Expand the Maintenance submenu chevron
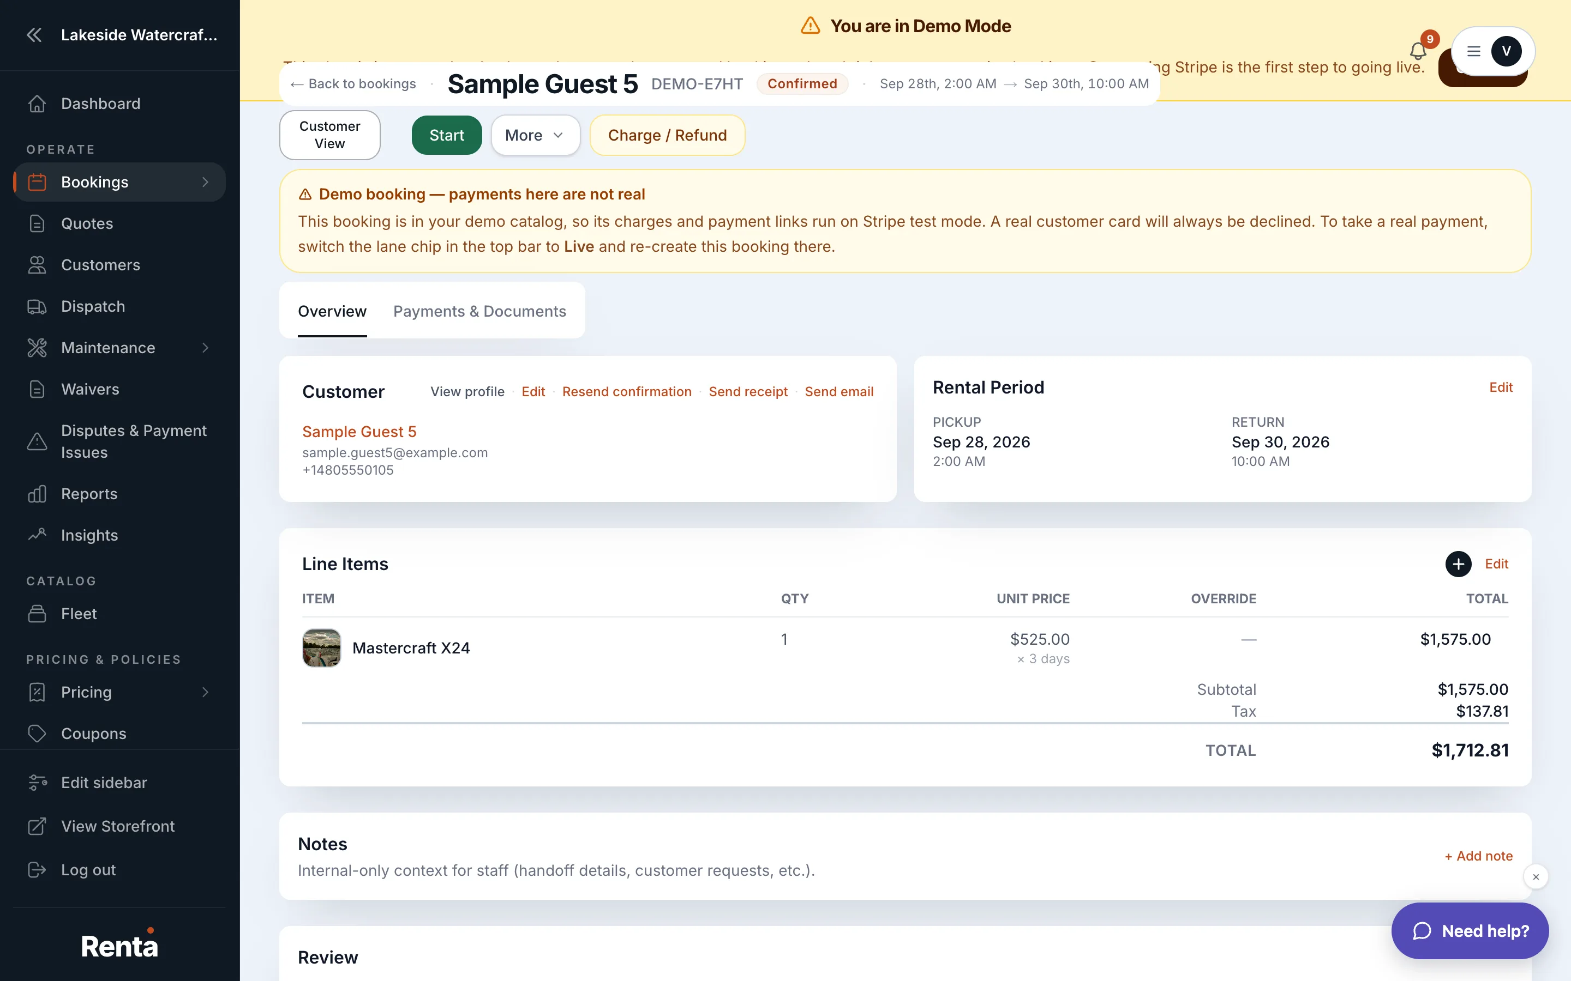This screenshot has height=981, width=1571. [x=205, y=348]
